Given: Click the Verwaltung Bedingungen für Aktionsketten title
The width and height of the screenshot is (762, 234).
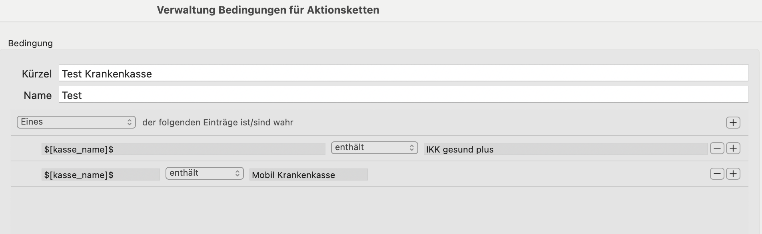Looking at the screenshot, I should 268,10.
